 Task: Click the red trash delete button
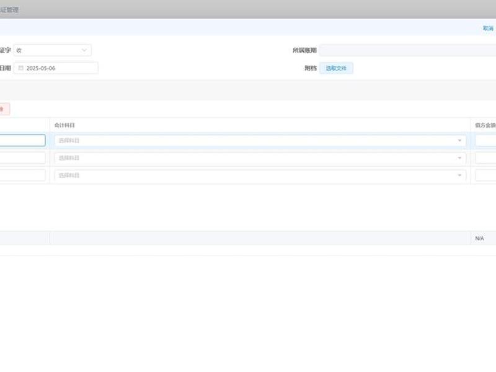click(4, 109)
